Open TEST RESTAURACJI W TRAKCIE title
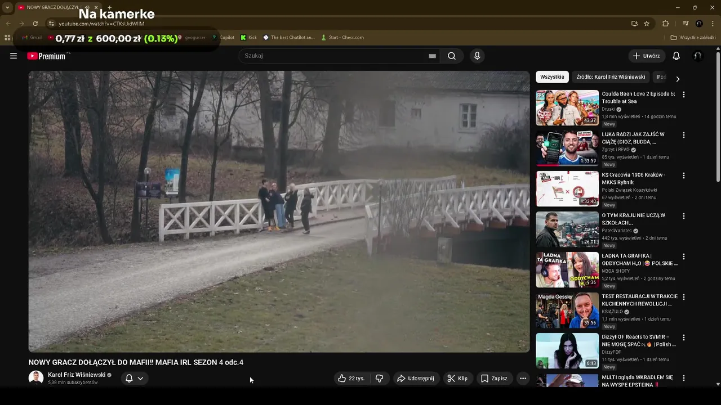721x405 pixels. click(x=639, y=300)
